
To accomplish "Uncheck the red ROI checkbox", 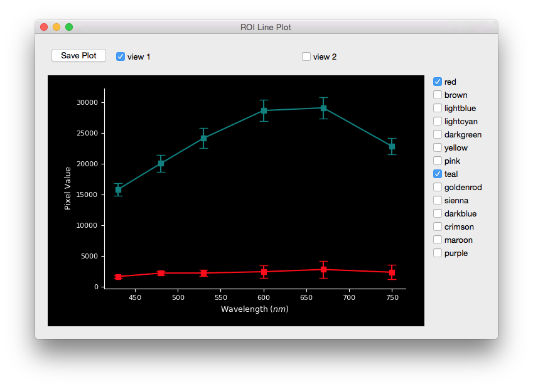I will point(438,82).
